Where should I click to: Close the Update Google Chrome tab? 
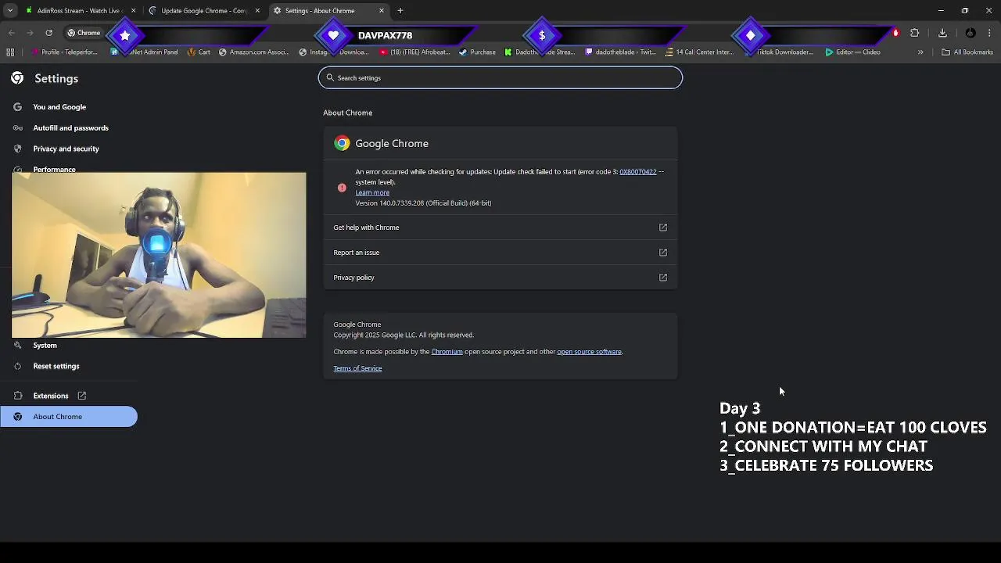point(257,10)
